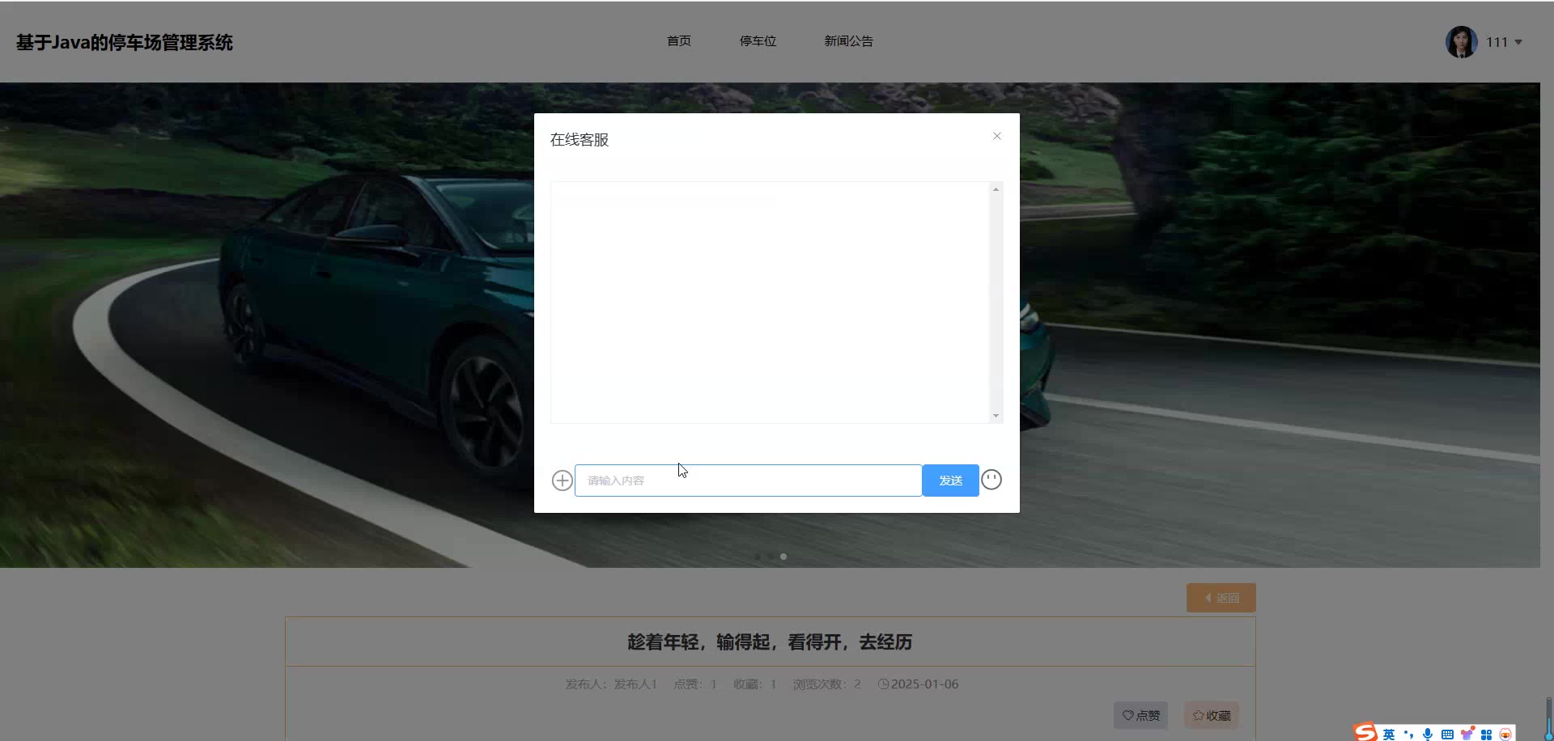Like the article with 点赞
The image size is (1554, 741).
tap(1140, 715)
